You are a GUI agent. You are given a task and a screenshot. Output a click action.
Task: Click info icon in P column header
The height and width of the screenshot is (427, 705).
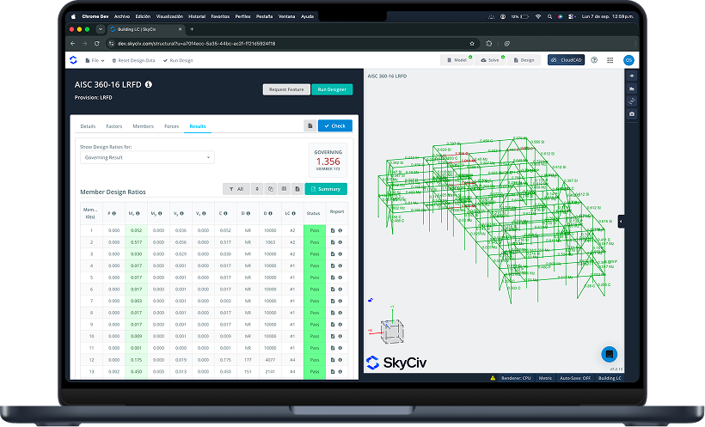pyautogui.click(x=114, y=213)
